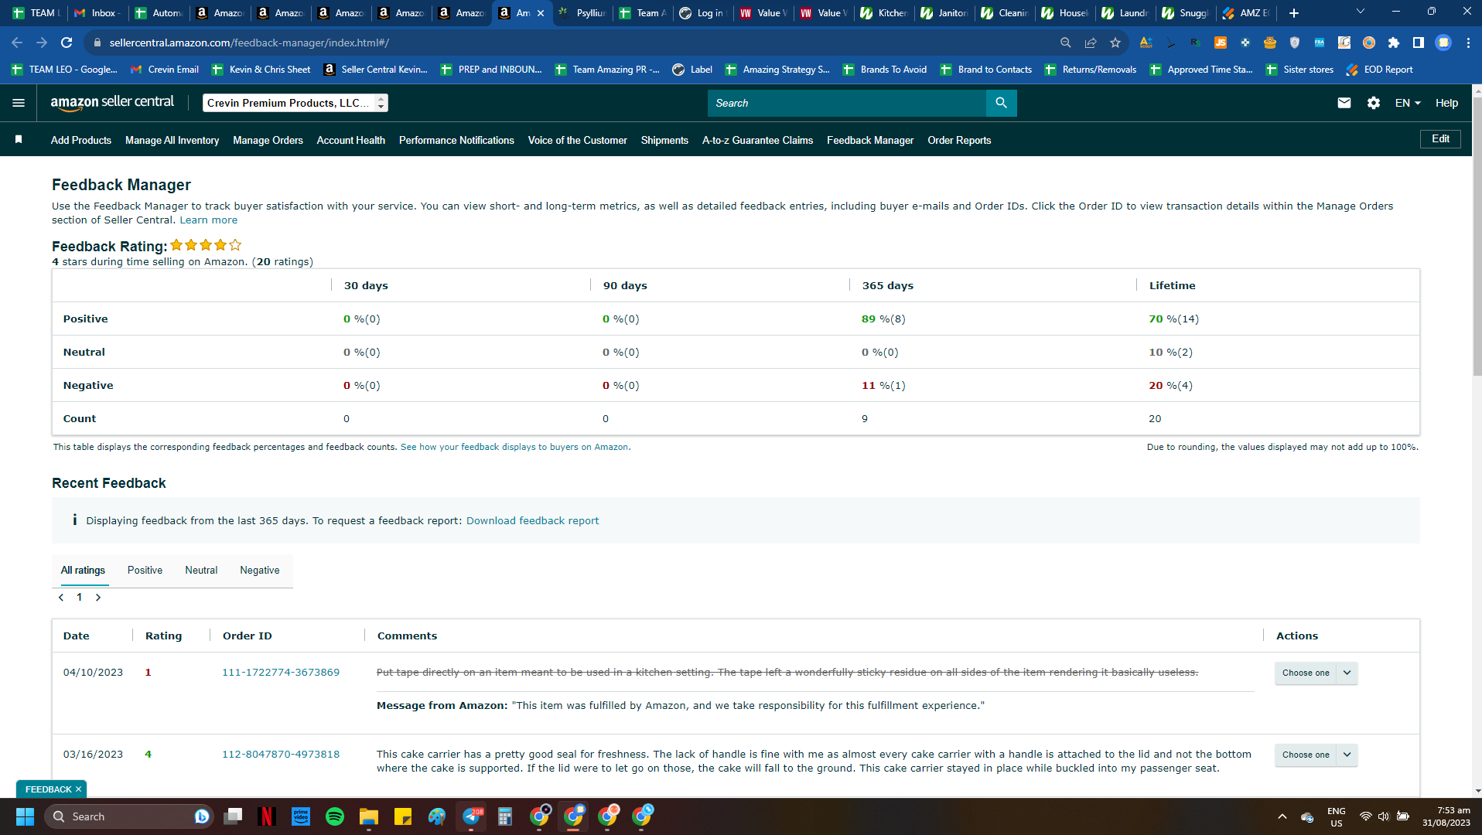Image resolution: width=1482 pixels, height=835 pixels.
Task: Click the browser address bar URL
Action: 249,43
